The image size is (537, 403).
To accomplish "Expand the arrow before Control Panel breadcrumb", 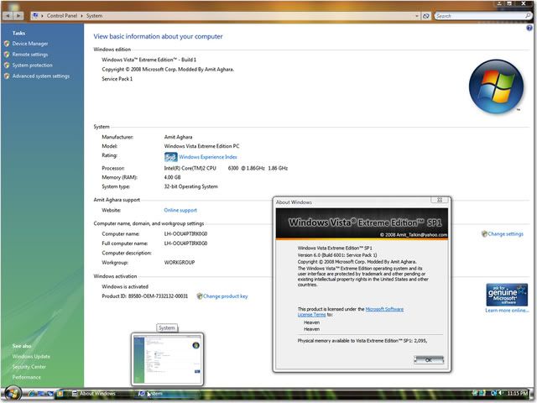I will 42,16.
